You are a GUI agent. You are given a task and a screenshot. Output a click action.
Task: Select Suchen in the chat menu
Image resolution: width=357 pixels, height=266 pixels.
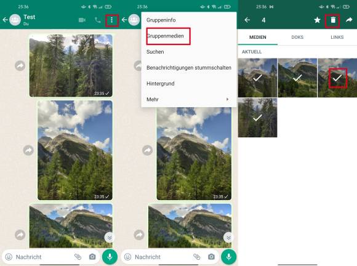pos(188,52)
